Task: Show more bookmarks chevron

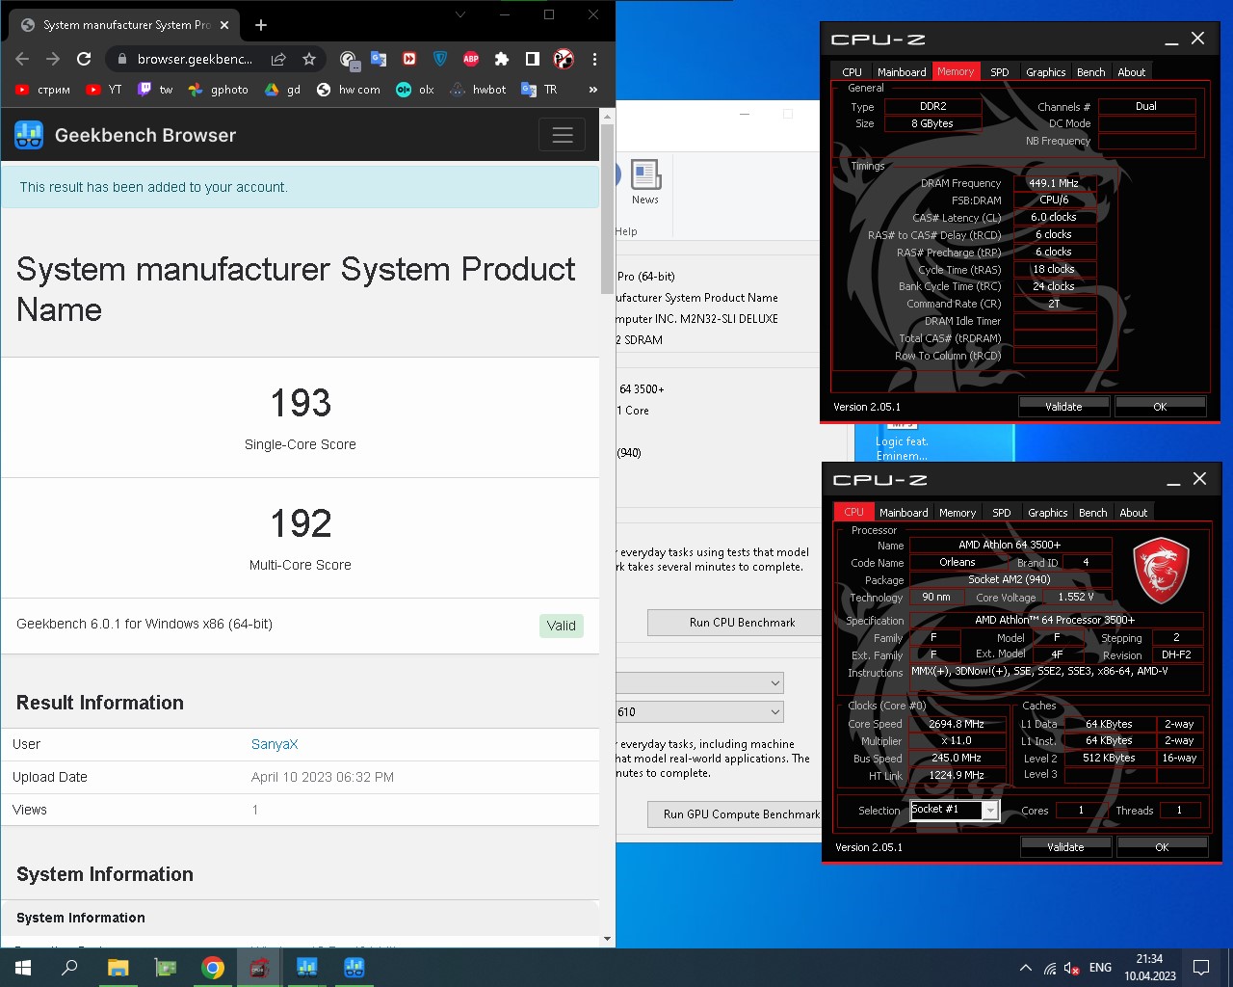Action: [592, 90]
